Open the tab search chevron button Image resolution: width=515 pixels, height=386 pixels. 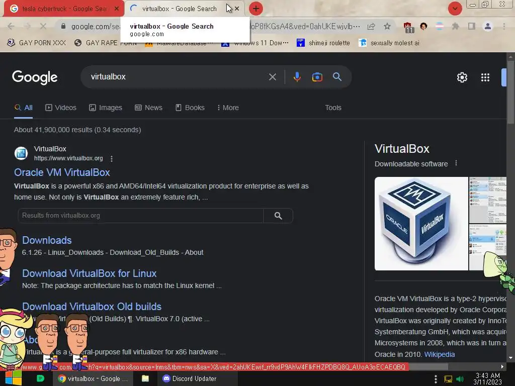(x=455, y=9)
